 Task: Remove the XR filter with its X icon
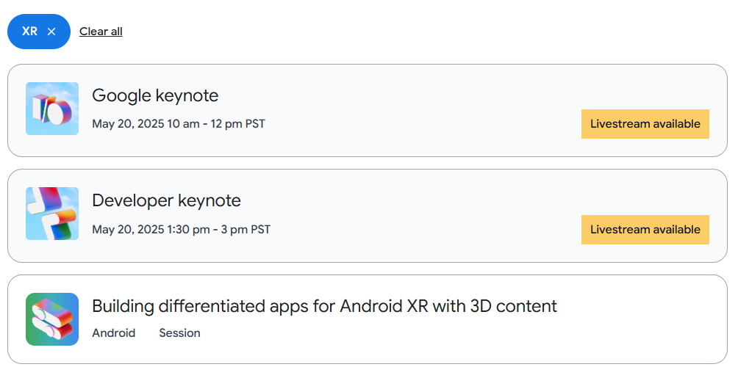point(51,32)
